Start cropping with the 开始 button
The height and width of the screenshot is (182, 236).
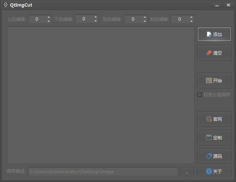pyautogui.click(x=214, y=80)
